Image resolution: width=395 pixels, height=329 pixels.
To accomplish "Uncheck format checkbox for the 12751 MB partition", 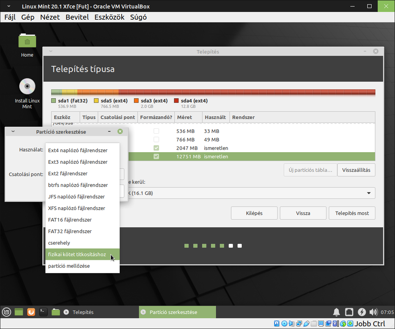I will point(156,157).
